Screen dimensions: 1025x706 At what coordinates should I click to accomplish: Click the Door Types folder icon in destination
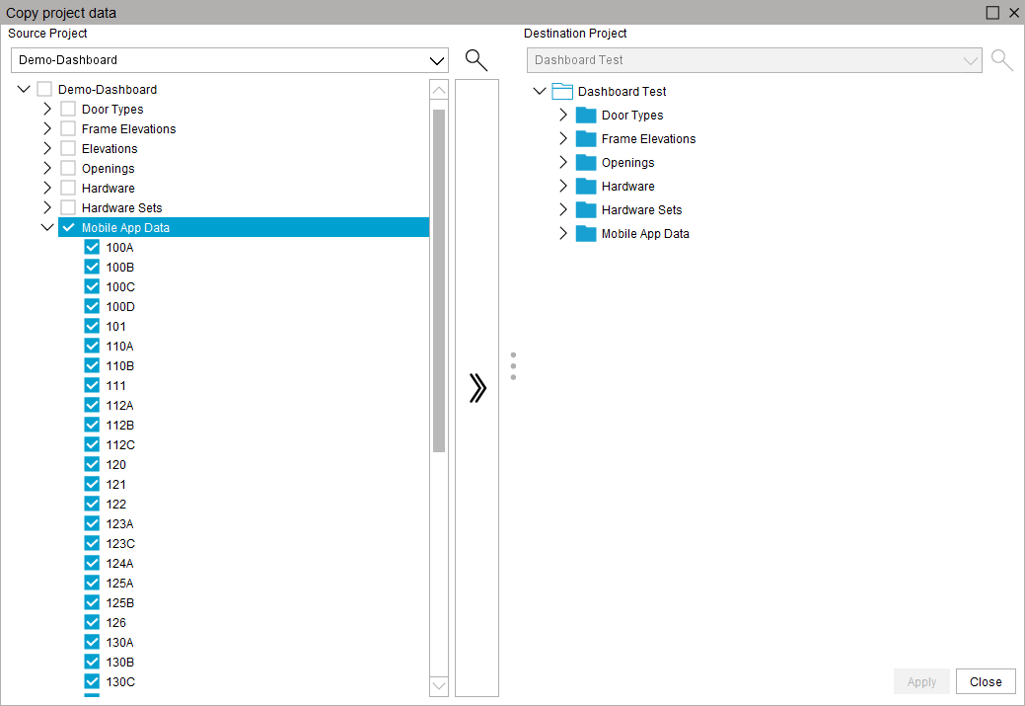[584, 115]
